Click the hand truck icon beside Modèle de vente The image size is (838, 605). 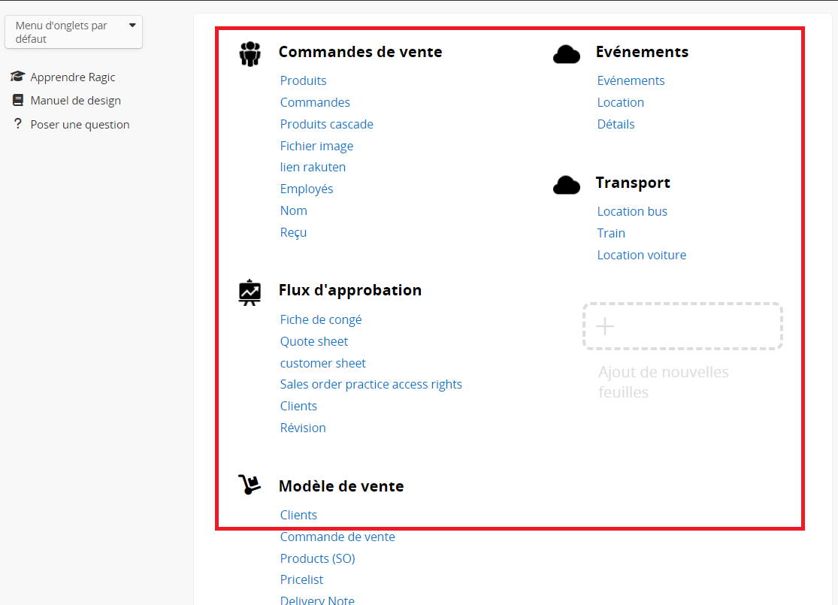[250, 486]
